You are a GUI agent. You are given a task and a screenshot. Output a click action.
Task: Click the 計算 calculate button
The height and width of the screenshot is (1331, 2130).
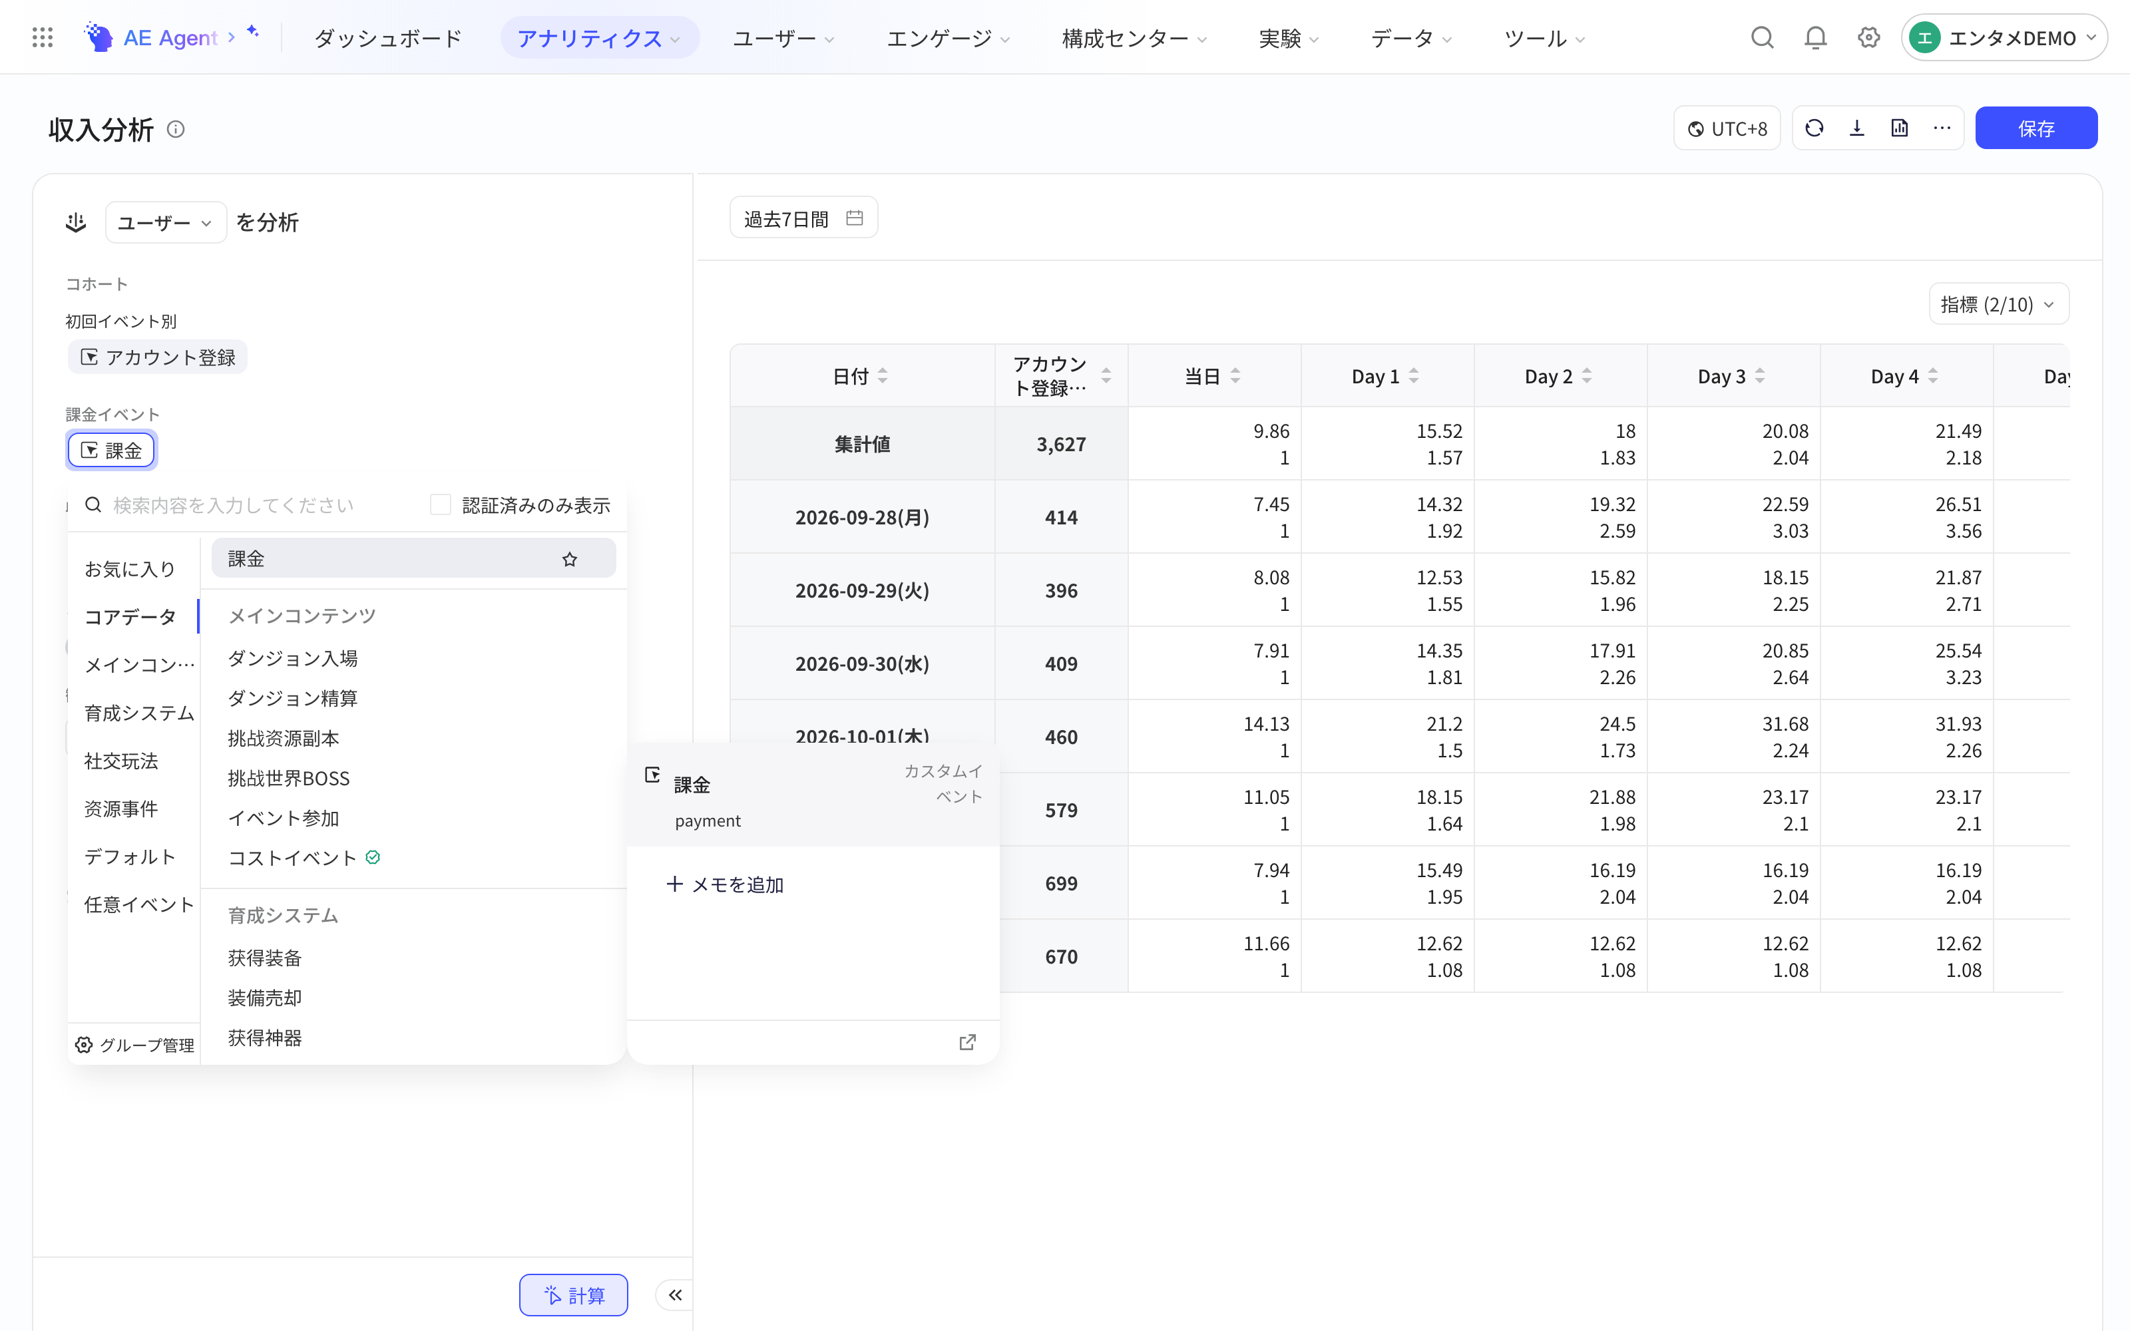point(573,1295)
